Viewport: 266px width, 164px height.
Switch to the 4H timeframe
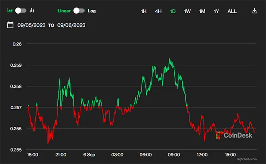tap(158, 11)
